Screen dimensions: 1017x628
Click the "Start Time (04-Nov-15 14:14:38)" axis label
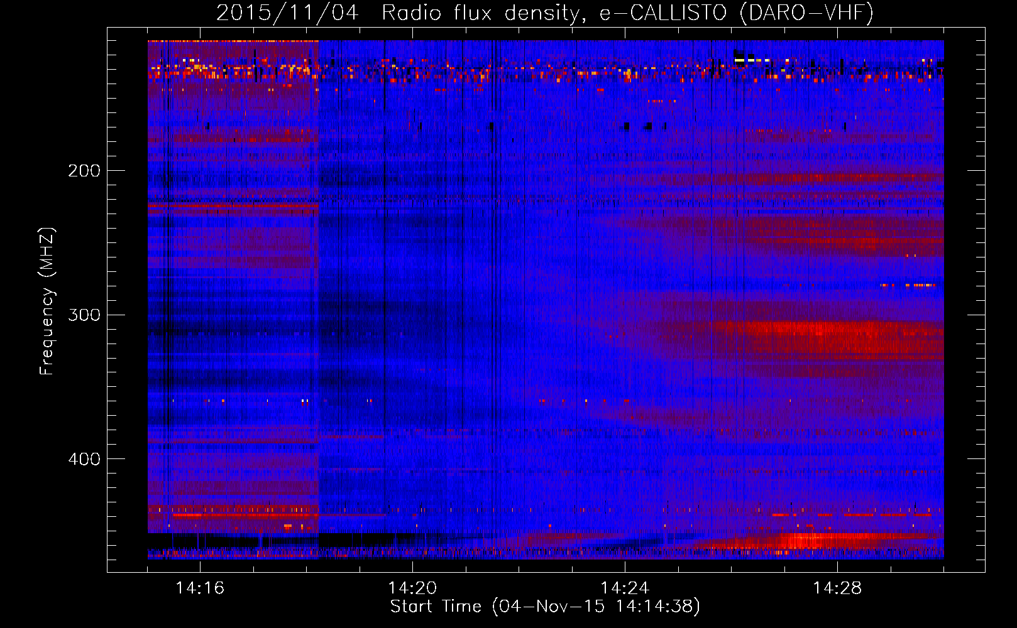point(545,607)
